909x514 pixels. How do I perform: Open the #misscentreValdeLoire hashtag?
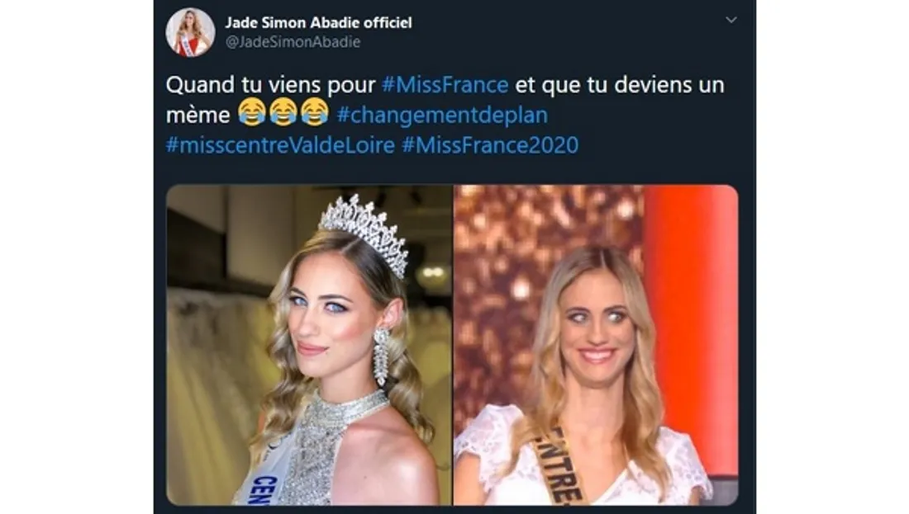click(281, 144)
